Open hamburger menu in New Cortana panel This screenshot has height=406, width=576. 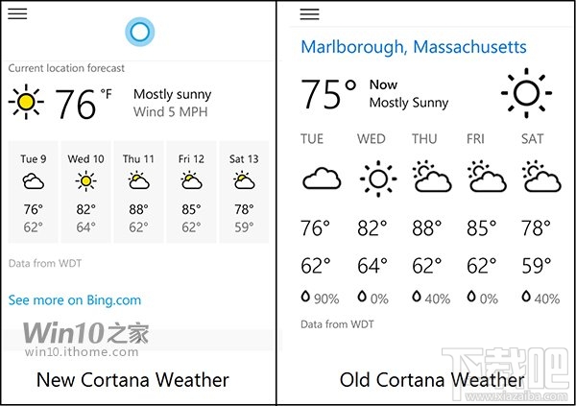pyautogui.click(x=17, y=14)
